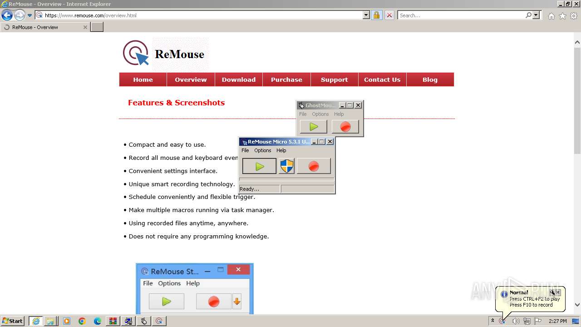
Task: Click the page scrollbar up arrow
Action: (x=577, y=42)
